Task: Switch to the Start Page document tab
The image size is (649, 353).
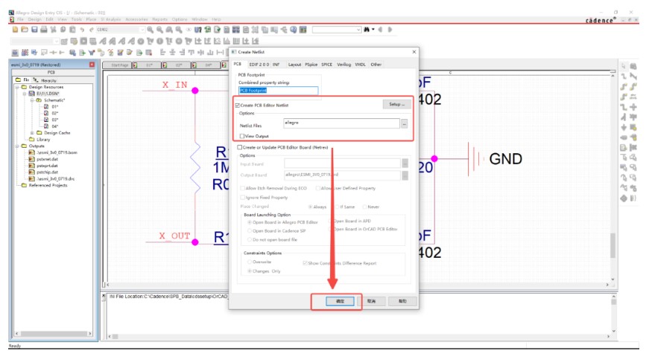Action: (119, 65)
